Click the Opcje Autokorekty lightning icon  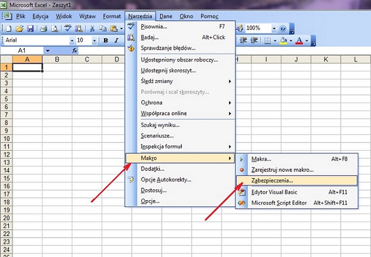click(x=131, y=180)
